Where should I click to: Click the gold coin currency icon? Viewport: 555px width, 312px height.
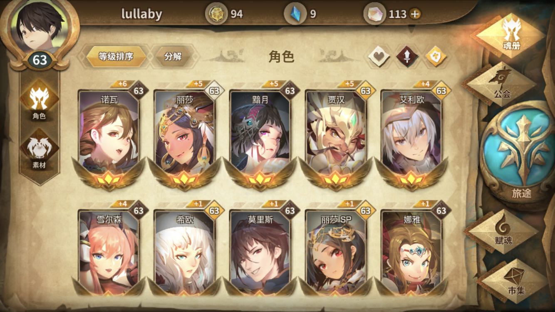point(216,14)
